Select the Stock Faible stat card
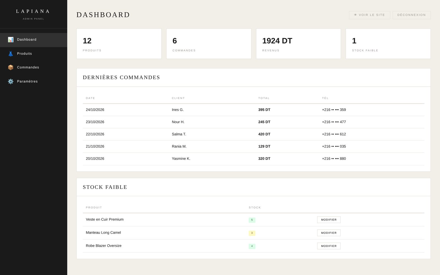440x275 pixels. click(388, 44)
